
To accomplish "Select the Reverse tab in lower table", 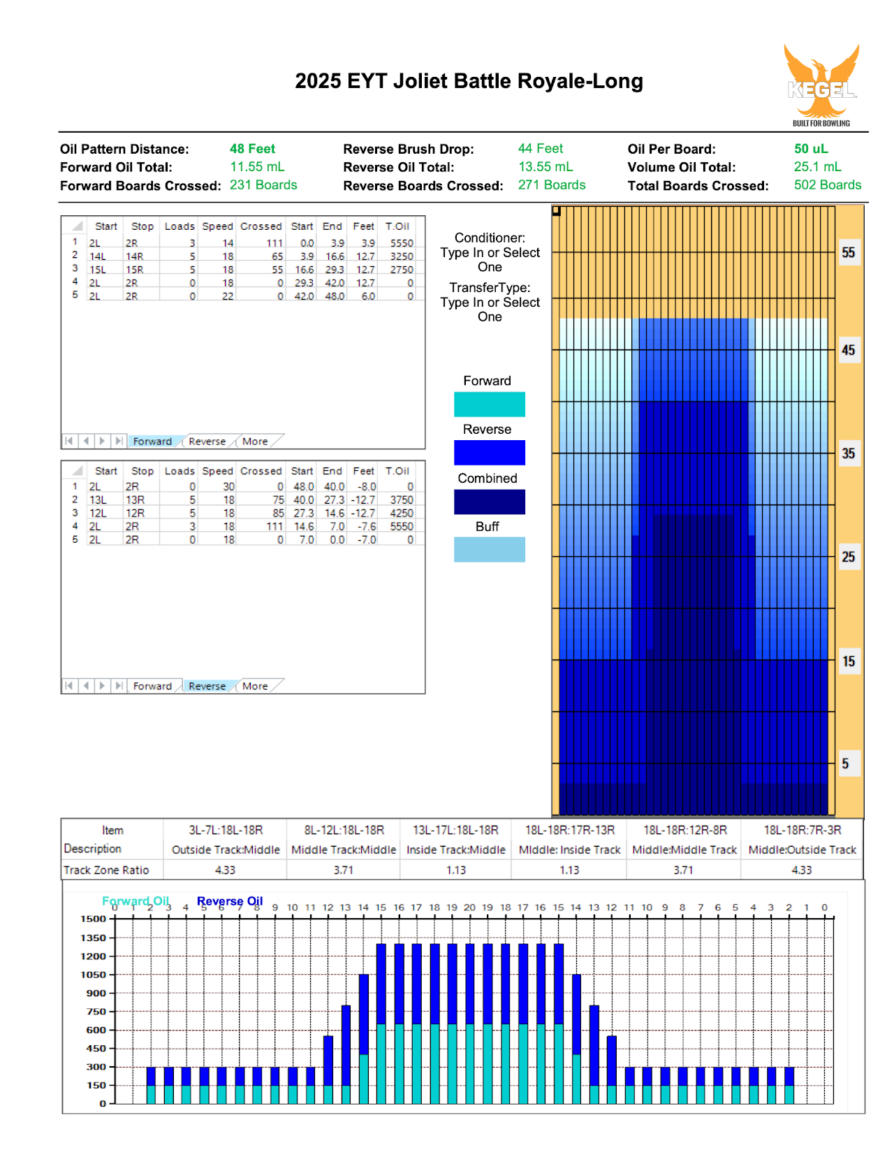I will click(x=207, y=686).
